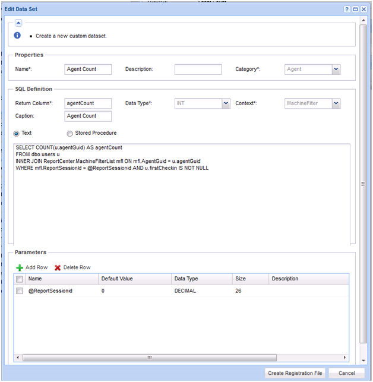
Task: Click the maximize dialog icon
Action: coord(355,10)
